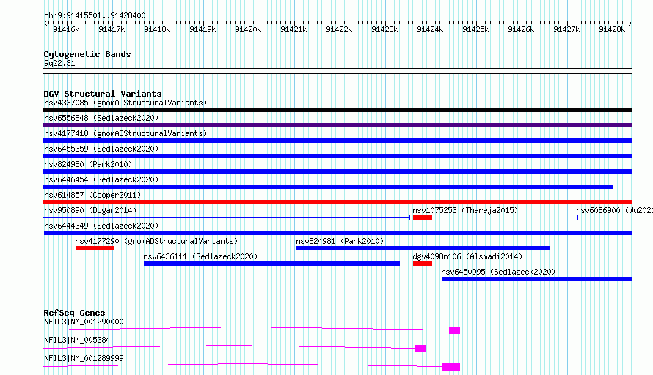Click the RefSeq Genes track title

(74, 313)
